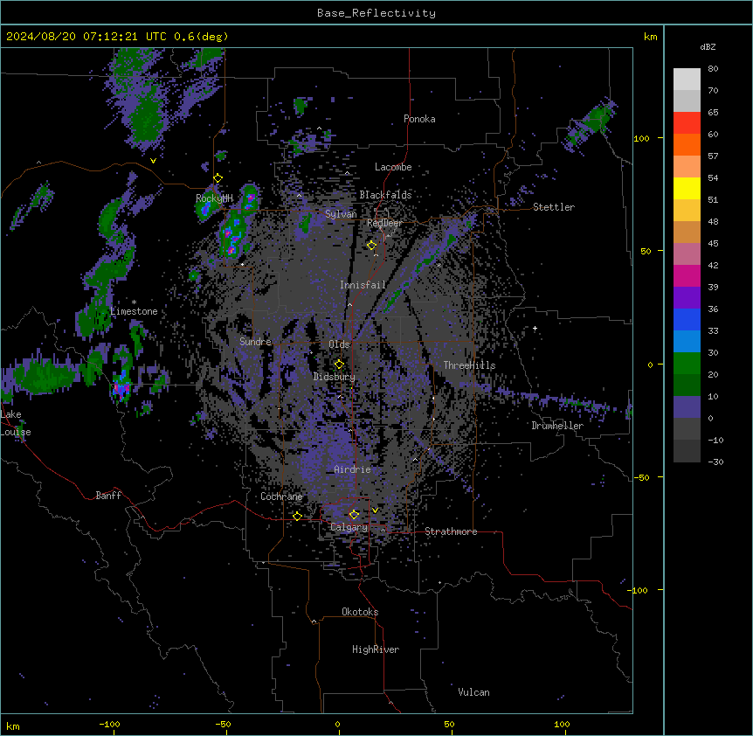Click the -100 tick on the bottom axis
The width and height of the screenshot is (753, 736).
(x=110, y=724)
